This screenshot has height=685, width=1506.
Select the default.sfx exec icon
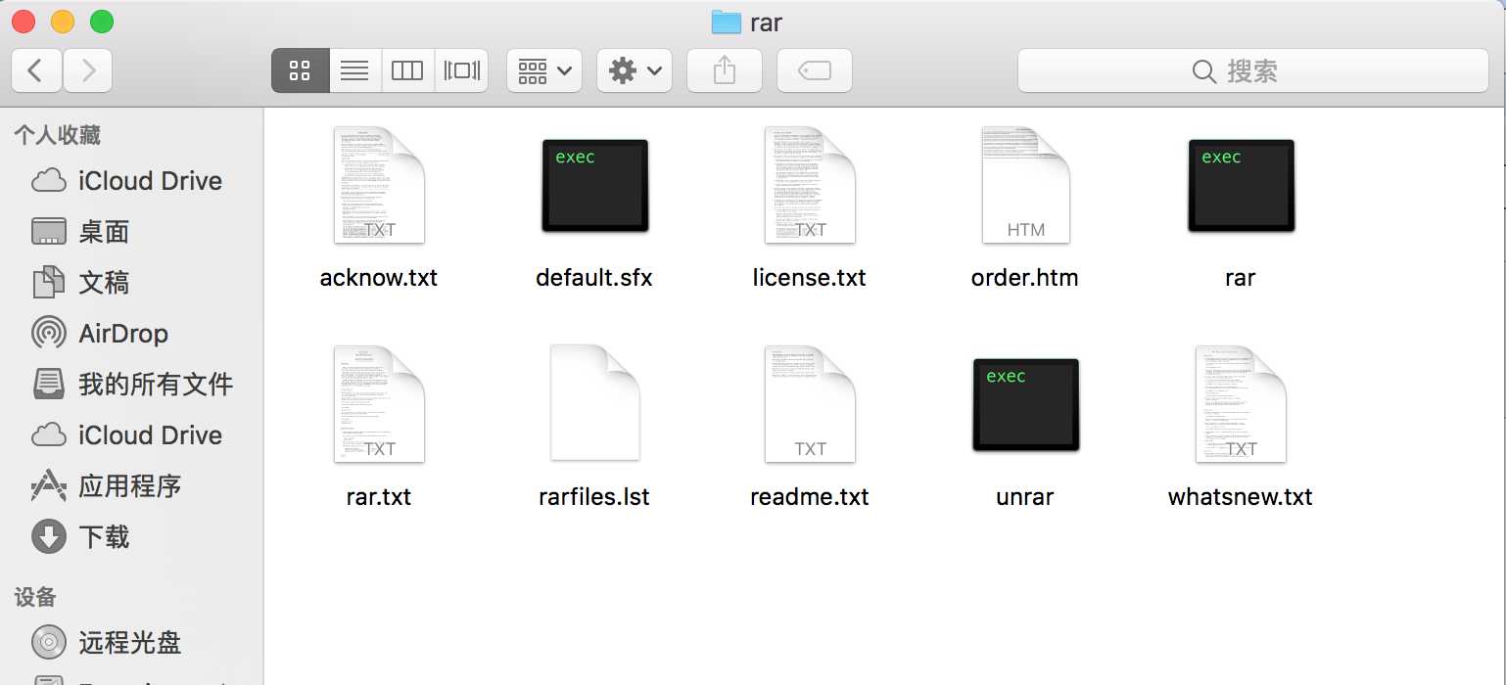tap(594, 185)
